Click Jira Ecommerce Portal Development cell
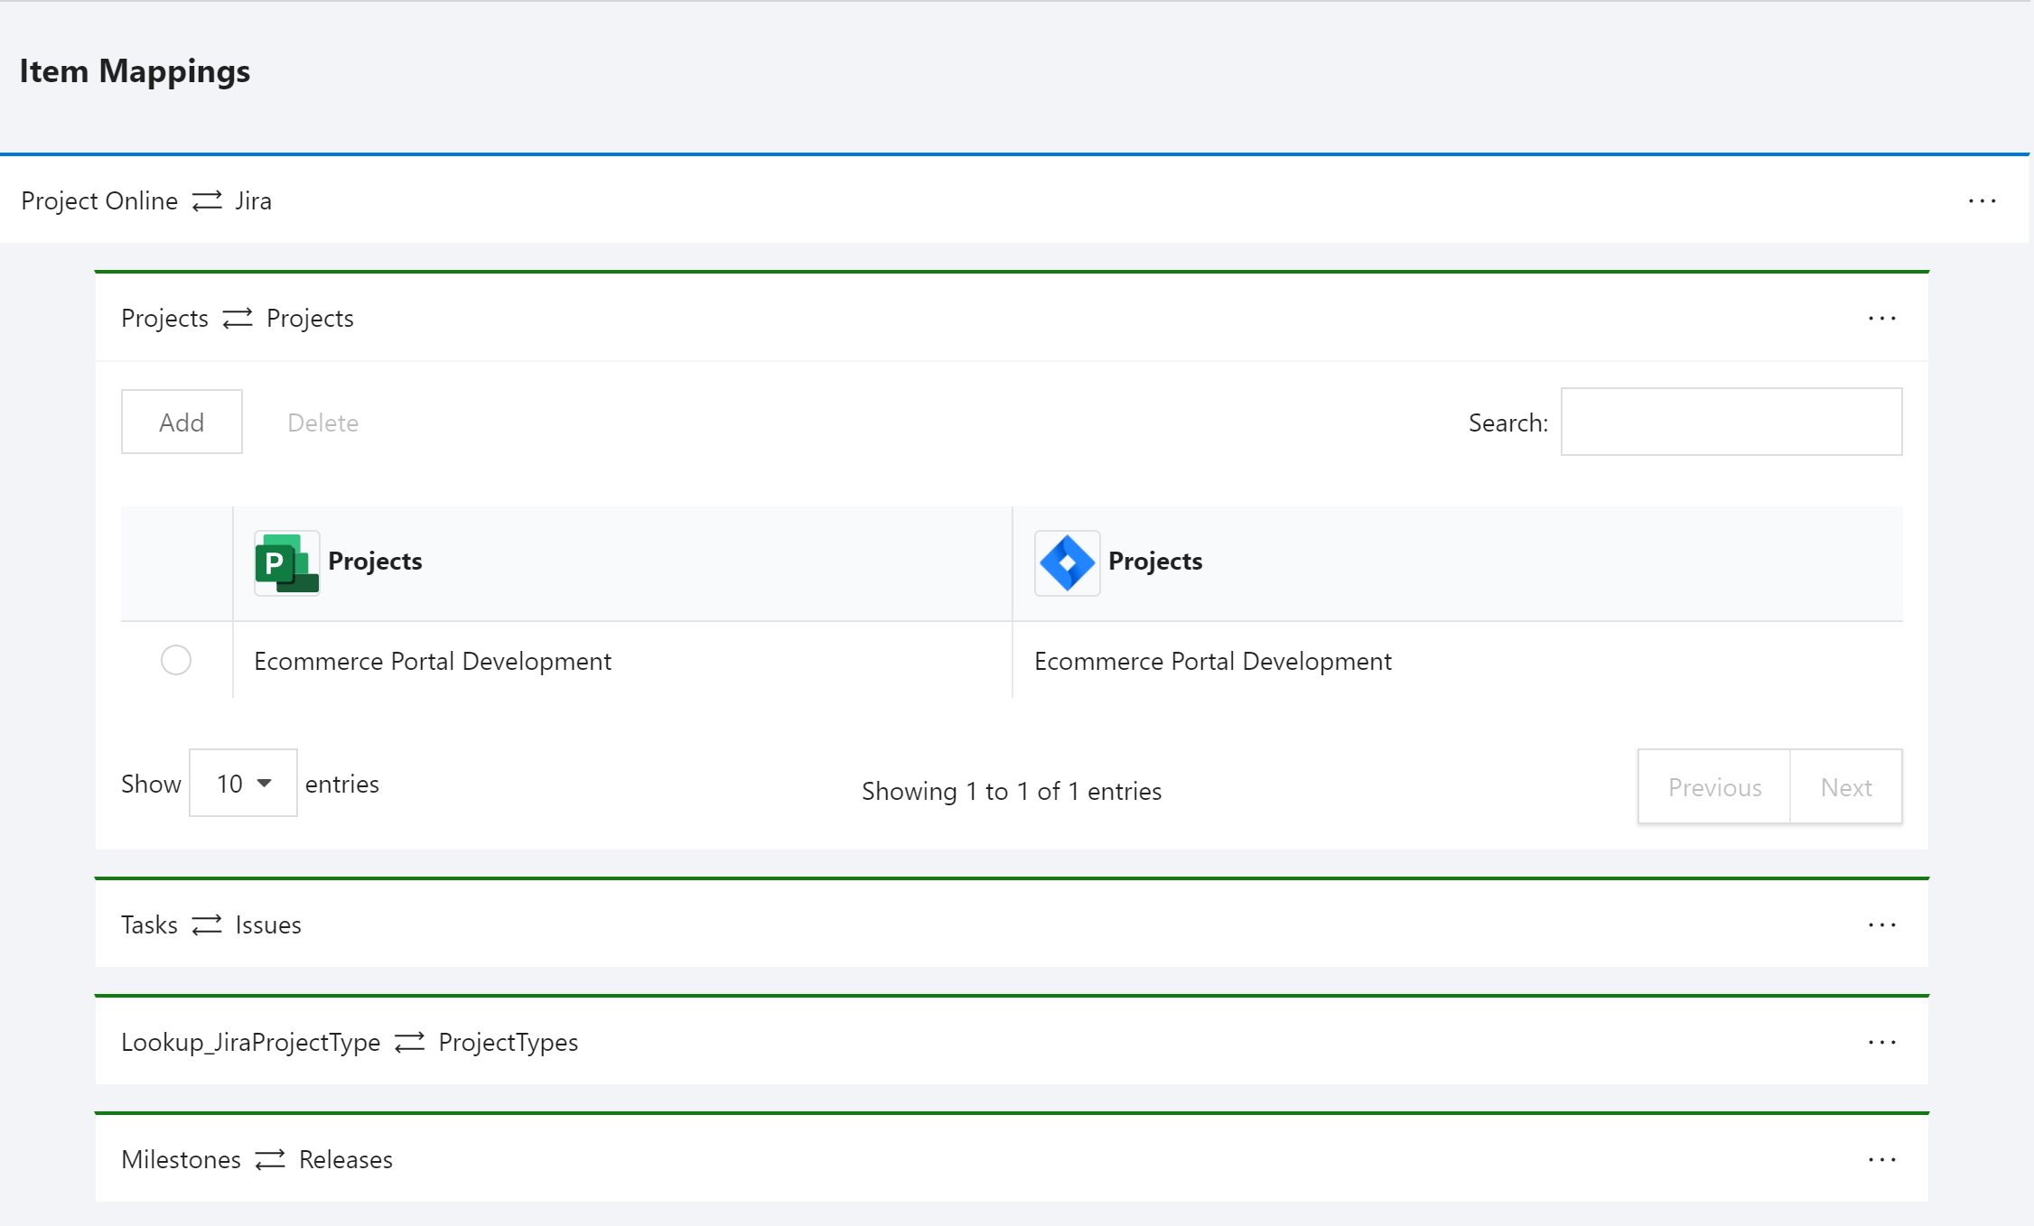This screenshot has width=2034, height=1226. click(x=1212, y=661)
